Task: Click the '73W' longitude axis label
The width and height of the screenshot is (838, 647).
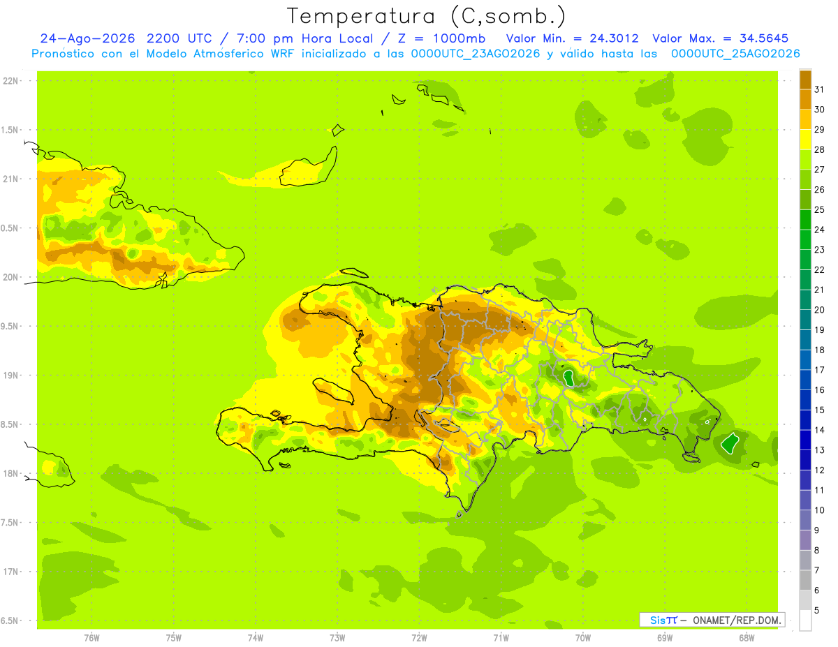Action: [337, 637]
